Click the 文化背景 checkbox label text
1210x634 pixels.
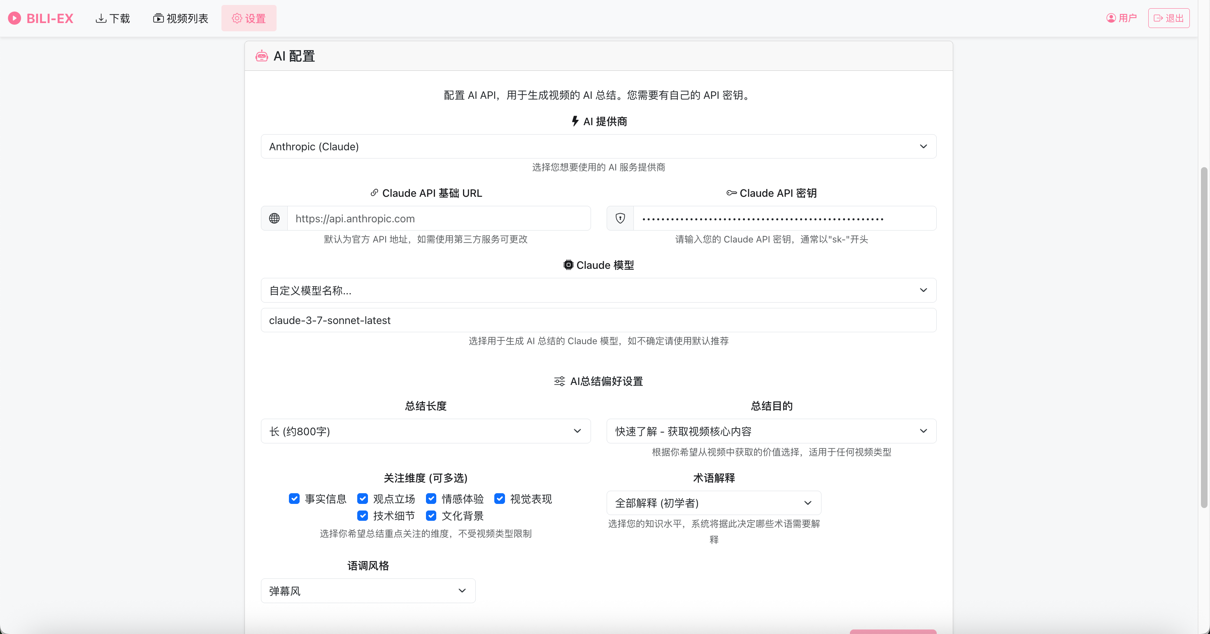(463, 515)
